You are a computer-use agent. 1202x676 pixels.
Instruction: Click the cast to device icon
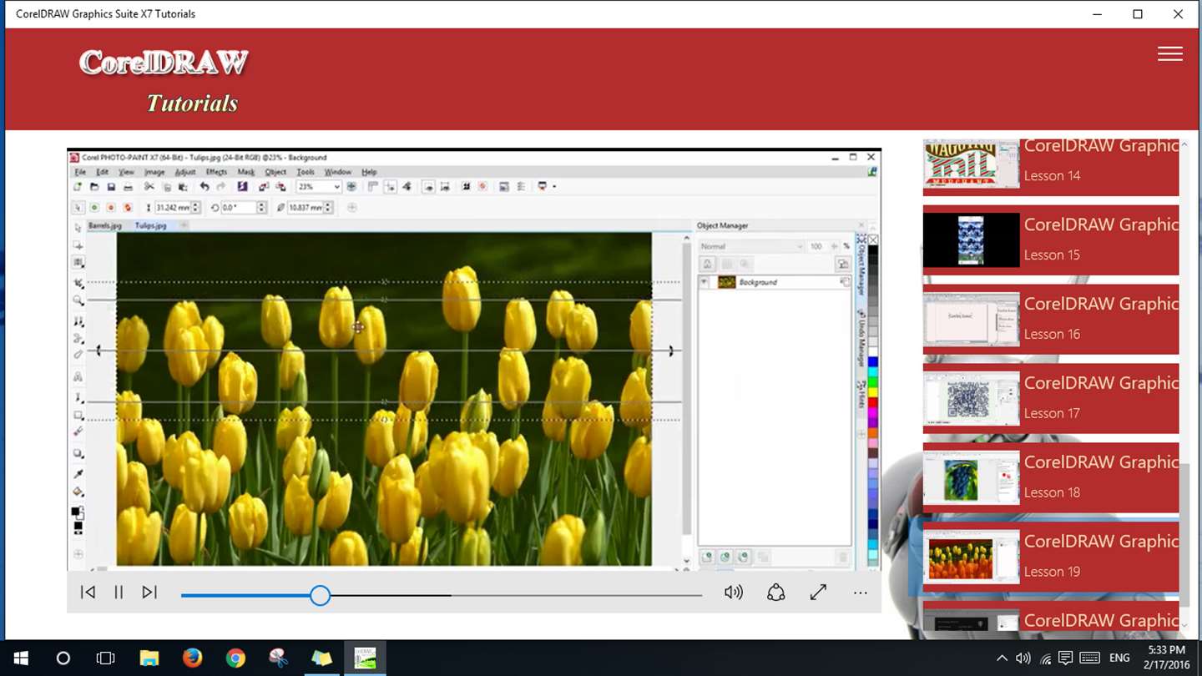pyautogui.click(x=776, y=593)
